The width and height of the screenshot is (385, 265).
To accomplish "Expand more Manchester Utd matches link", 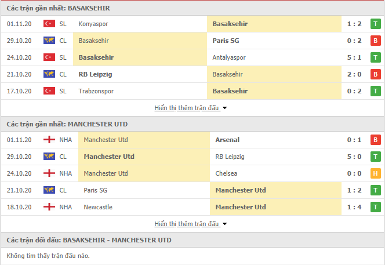I will click(187, 224).
